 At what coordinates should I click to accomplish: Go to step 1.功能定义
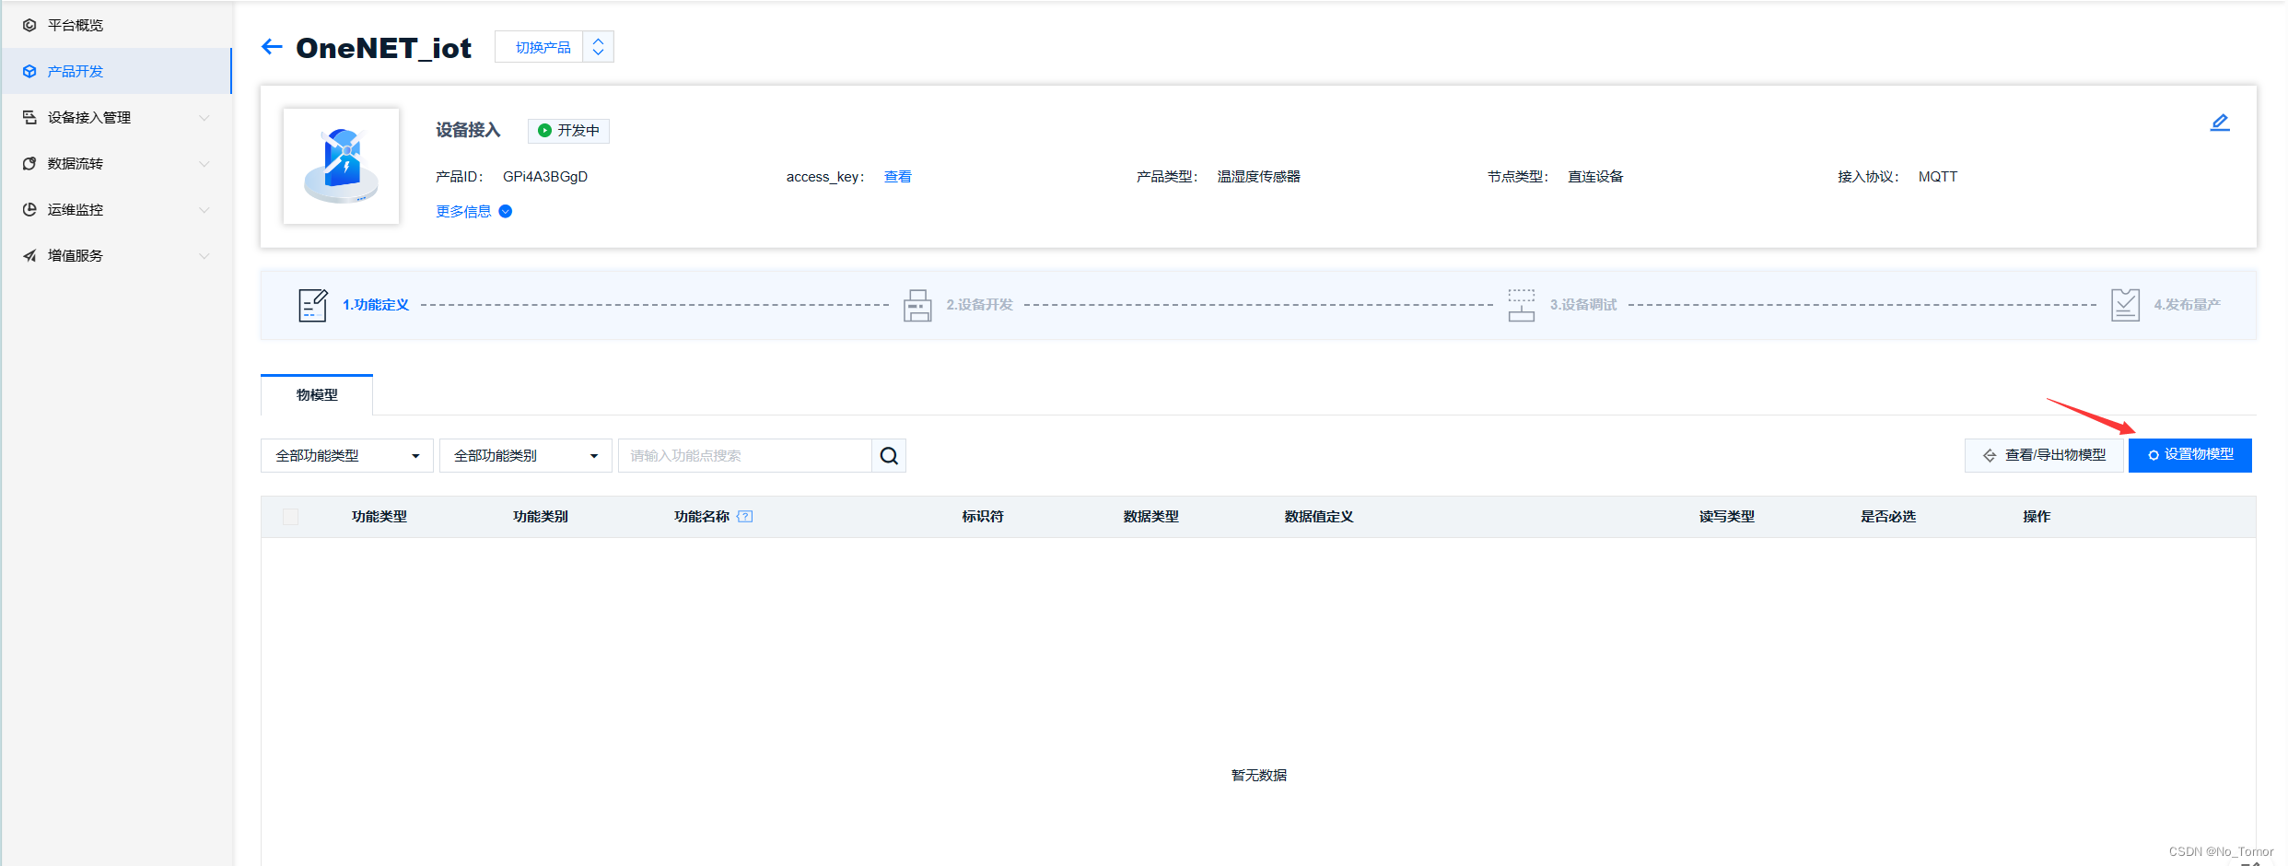point(376,305)
